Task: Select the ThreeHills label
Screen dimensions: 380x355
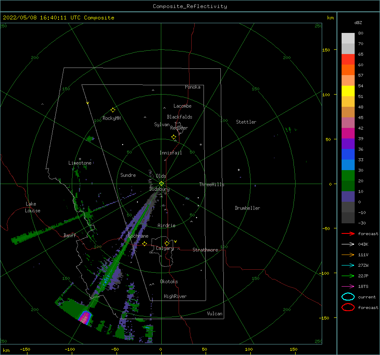Action: (212, 184)
